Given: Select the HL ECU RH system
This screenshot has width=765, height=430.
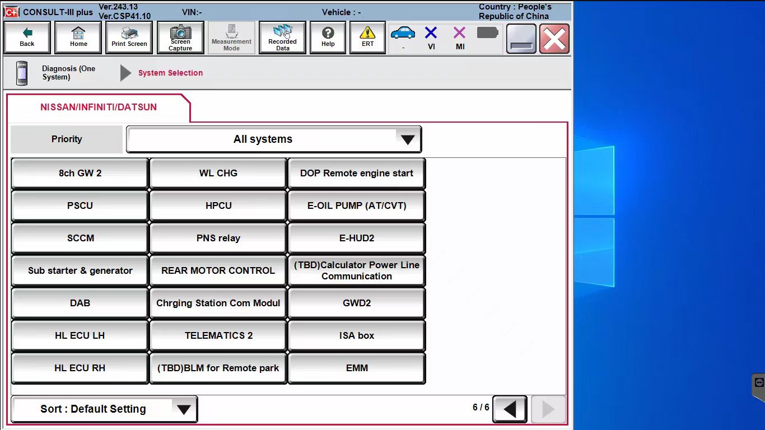Looking at the screenshot, I should click(x=80, y=368).
